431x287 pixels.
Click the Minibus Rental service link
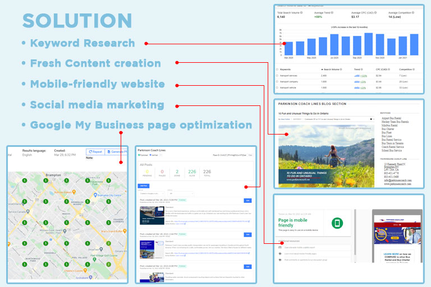point(389,125)
